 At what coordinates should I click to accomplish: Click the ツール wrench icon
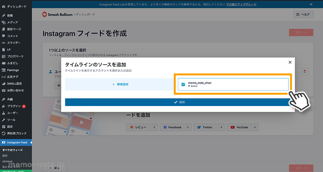[4, 120]
